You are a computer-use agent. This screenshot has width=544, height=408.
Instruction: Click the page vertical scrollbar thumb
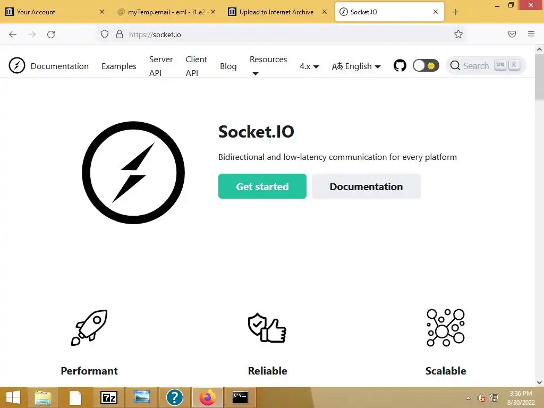(539, 76)
